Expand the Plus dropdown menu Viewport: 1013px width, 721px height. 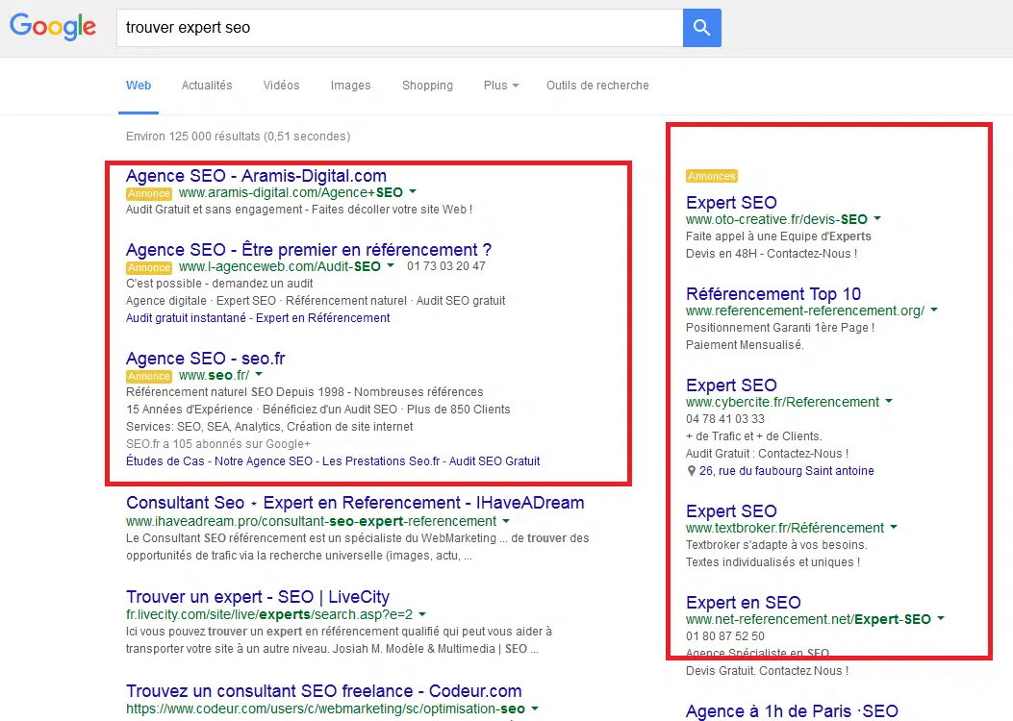pyautogui.click(x=500, y=86)
